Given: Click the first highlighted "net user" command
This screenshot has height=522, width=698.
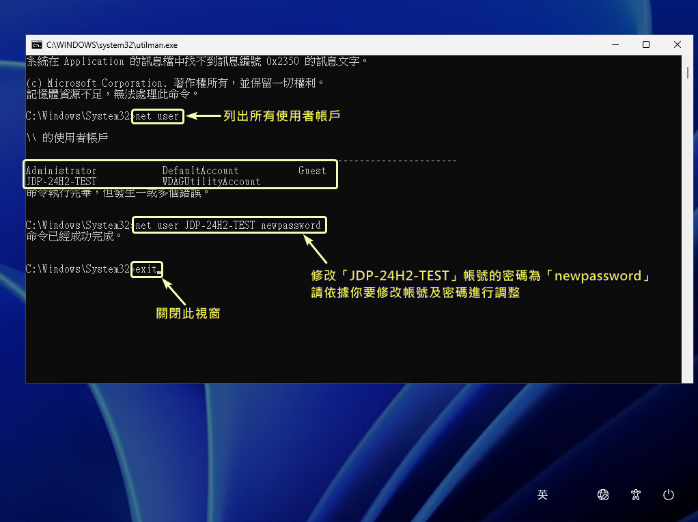Looking at the screenshot, I should click(157, 116).
